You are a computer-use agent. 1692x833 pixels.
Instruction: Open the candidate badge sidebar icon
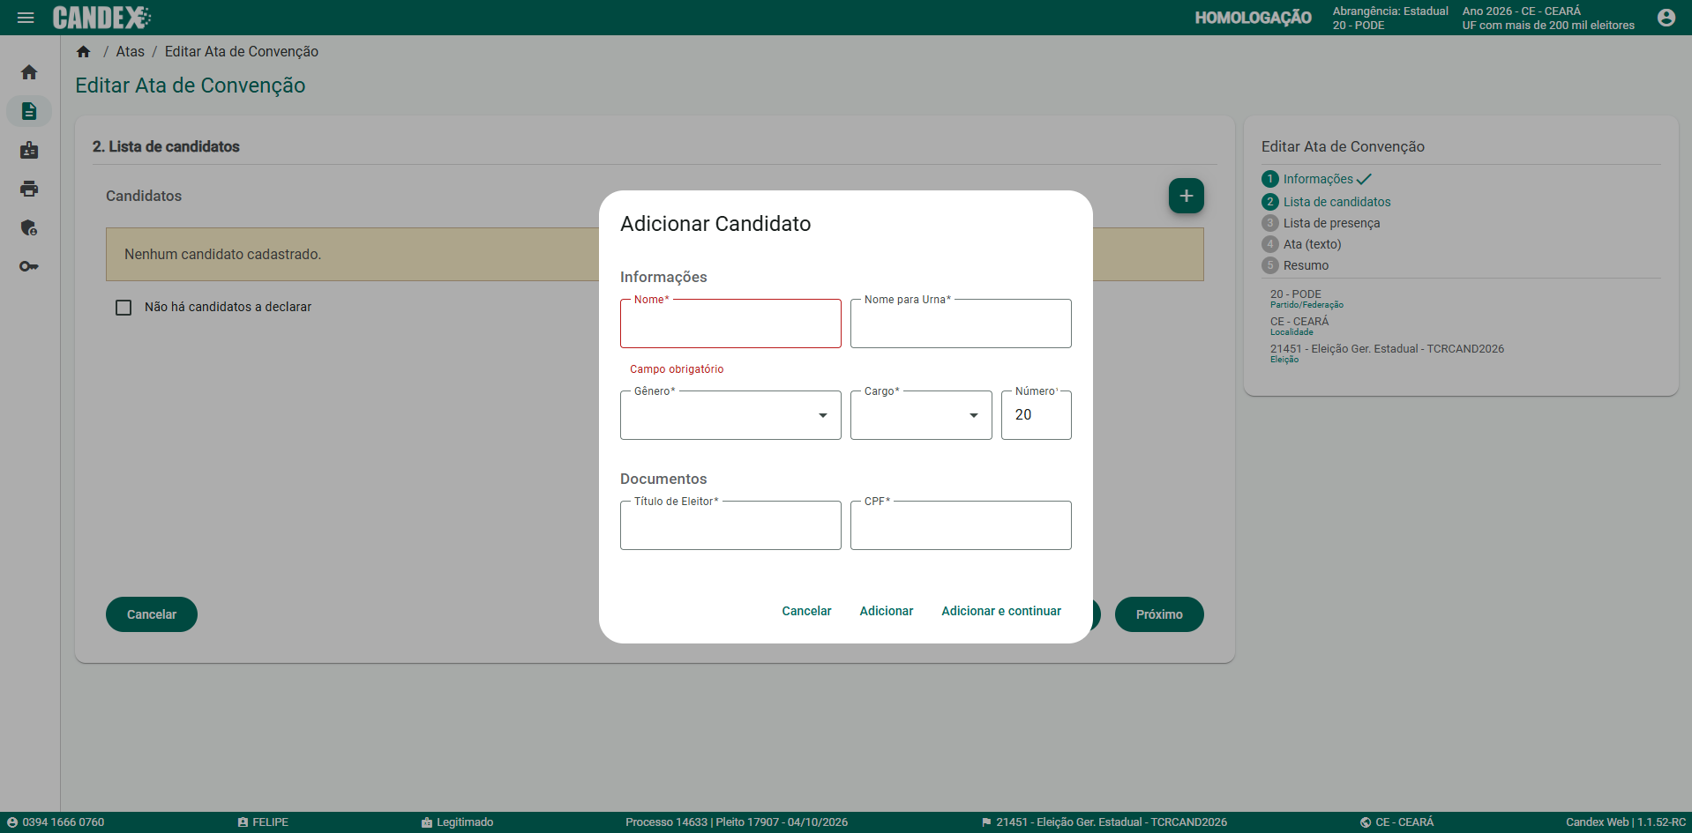point(29,150)
